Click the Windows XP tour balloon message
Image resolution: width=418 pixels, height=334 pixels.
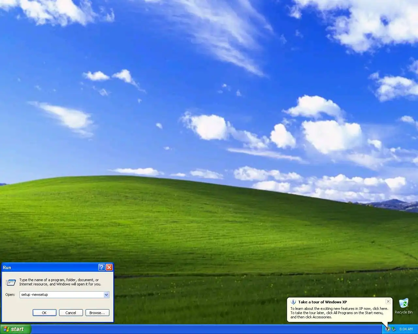339,313
